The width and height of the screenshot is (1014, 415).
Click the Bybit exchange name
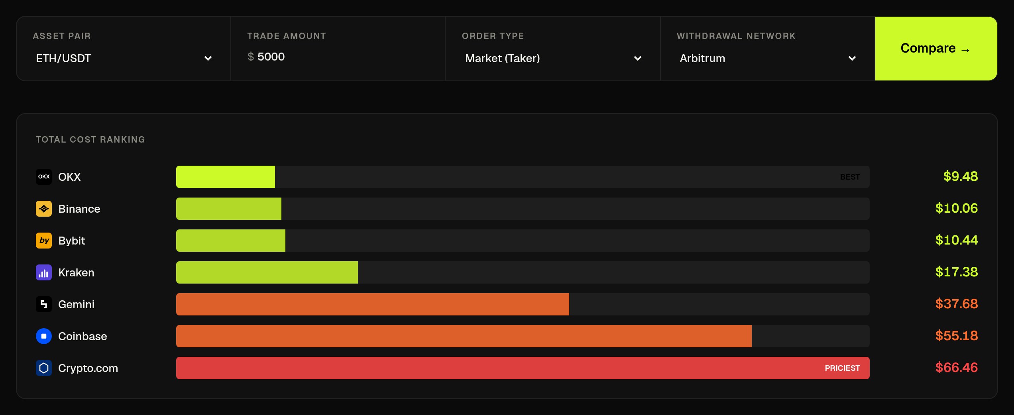[72, 241]
